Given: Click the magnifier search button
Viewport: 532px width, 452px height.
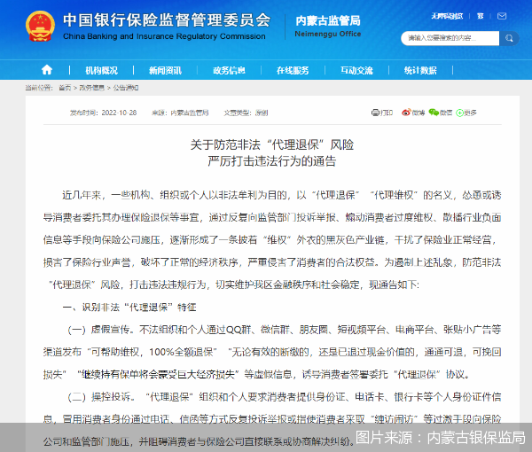Looking at the screenshot, I should 509,38.
